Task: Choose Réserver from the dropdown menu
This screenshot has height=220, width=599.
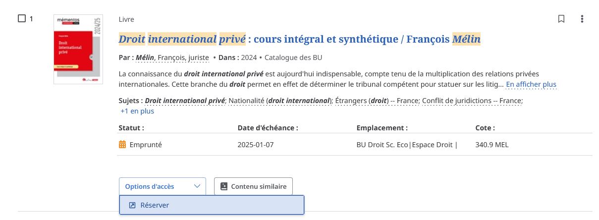Action: (x=212, y=205)
